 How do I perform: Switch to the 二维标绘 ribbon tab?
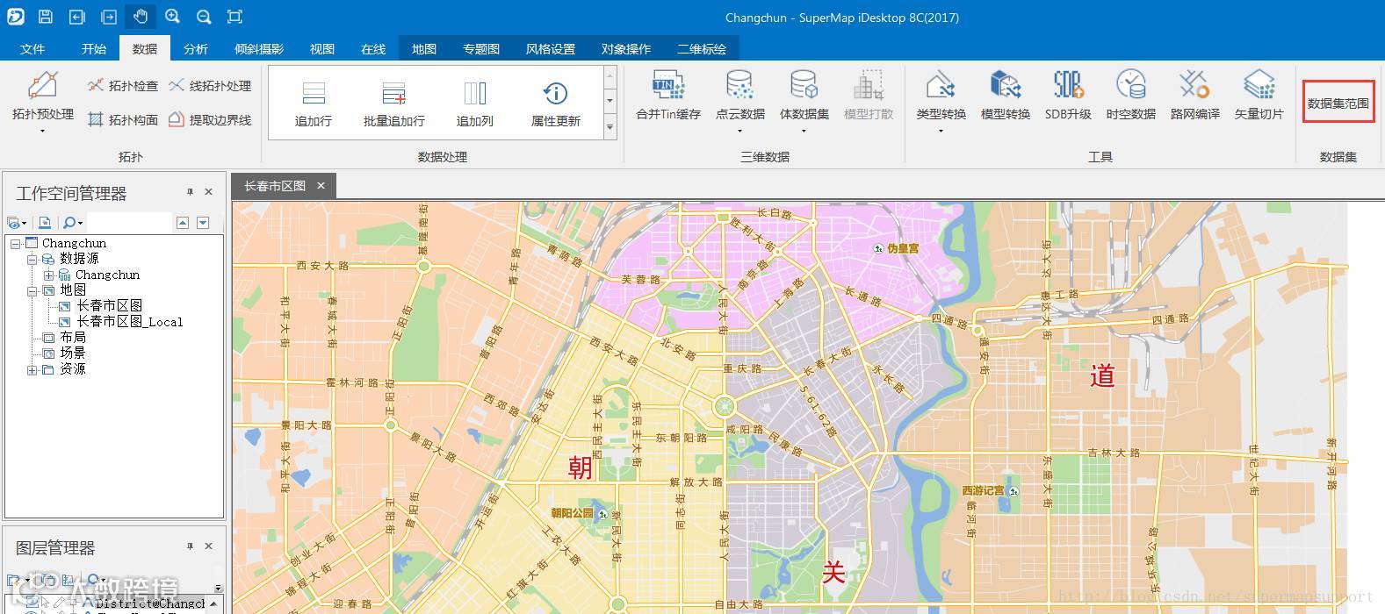point(702,49)
